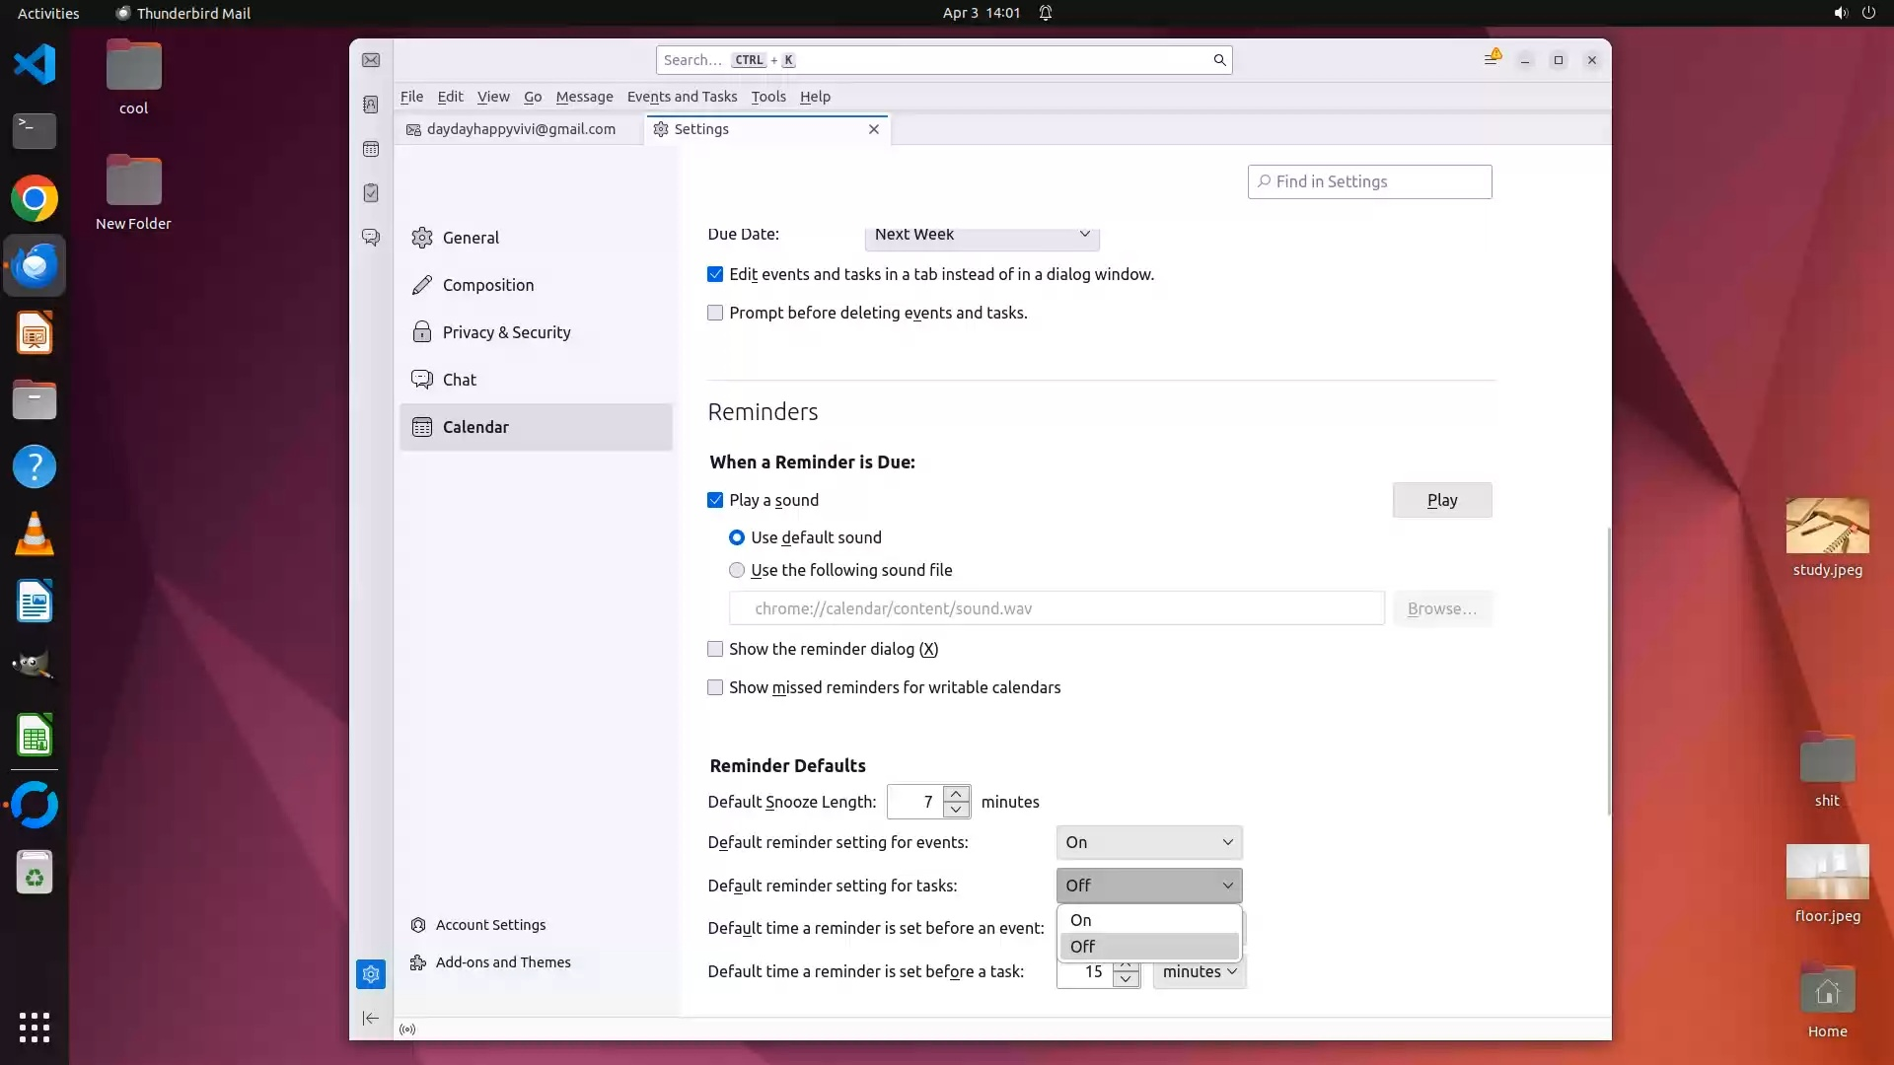Open the Due Date Next Week dropdown
1894x1065 pixels.
982,236
